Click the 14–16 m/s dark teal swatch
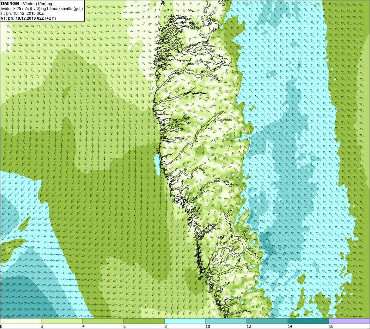This screenshot has height=329, width=370. tap(308, 321)
